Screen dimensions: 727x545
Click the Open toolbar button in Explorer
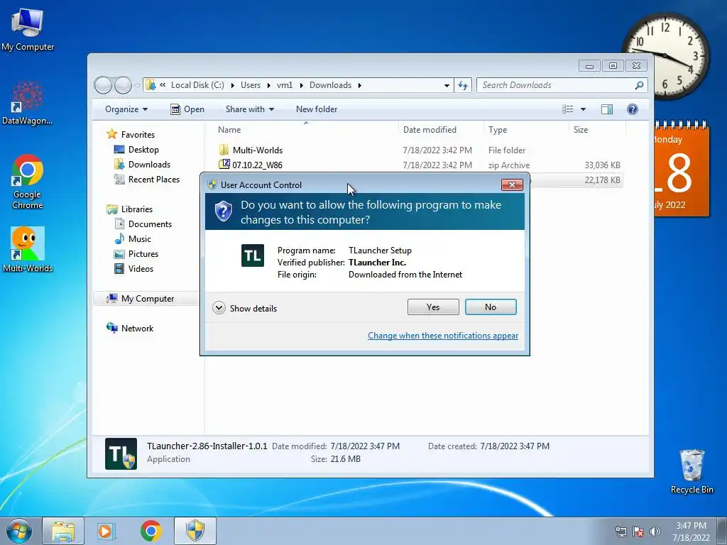click(x=187, y=109)
